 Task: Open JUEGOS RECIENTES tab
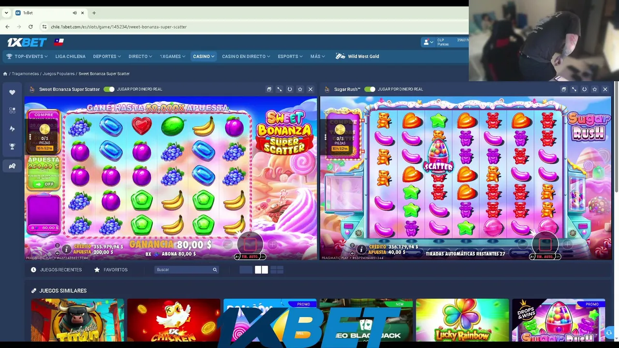click(x=57, y=270)
